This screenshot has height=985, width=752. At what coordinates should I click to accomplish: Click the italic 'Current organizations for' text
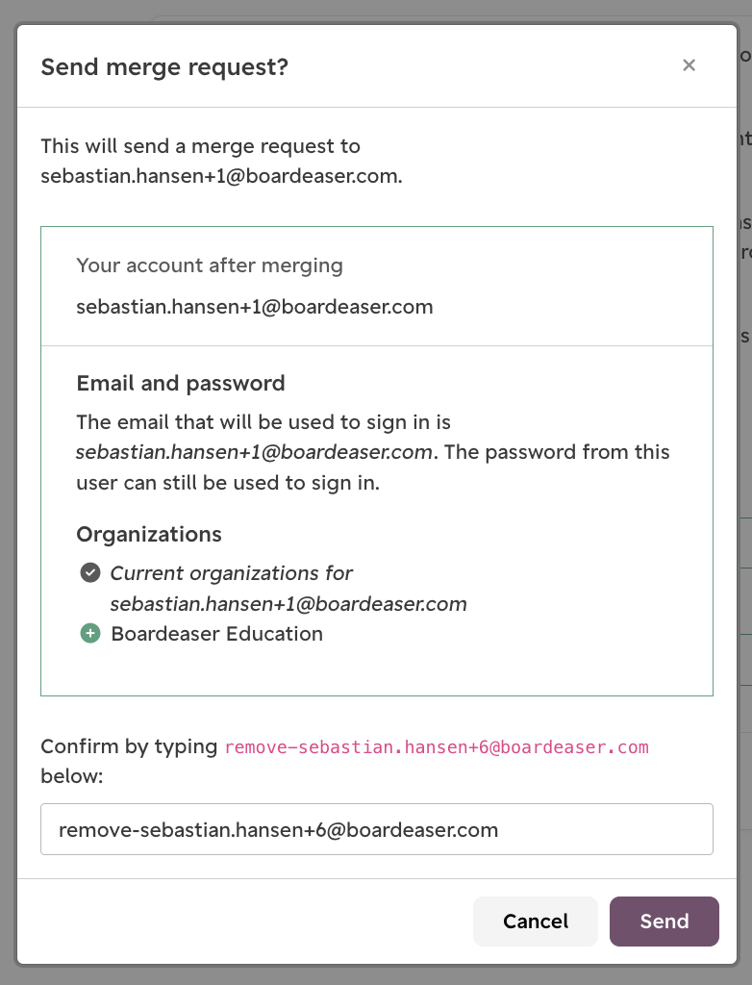231,573
